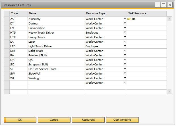The height and width of the screenshot is (126, 176).
Task: Click the orange link arrow beside R1
Action: (x=129, y=19)
